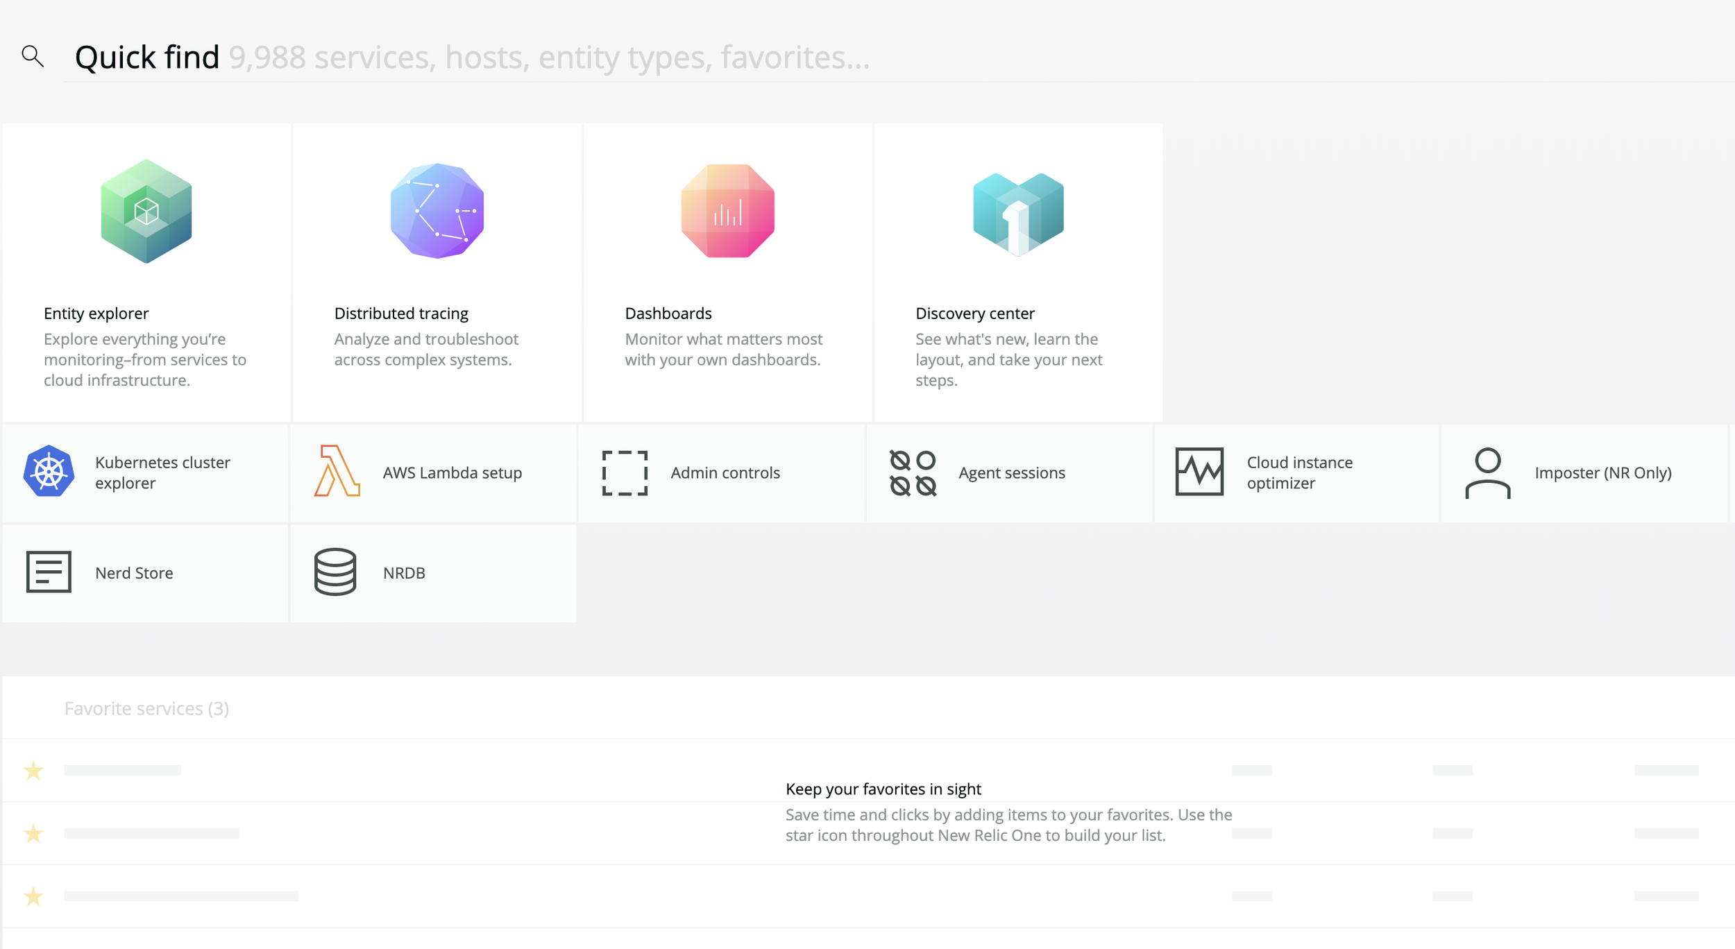Open the Discovery center teal icon
1735x949 pixels.
point(1018,214)
